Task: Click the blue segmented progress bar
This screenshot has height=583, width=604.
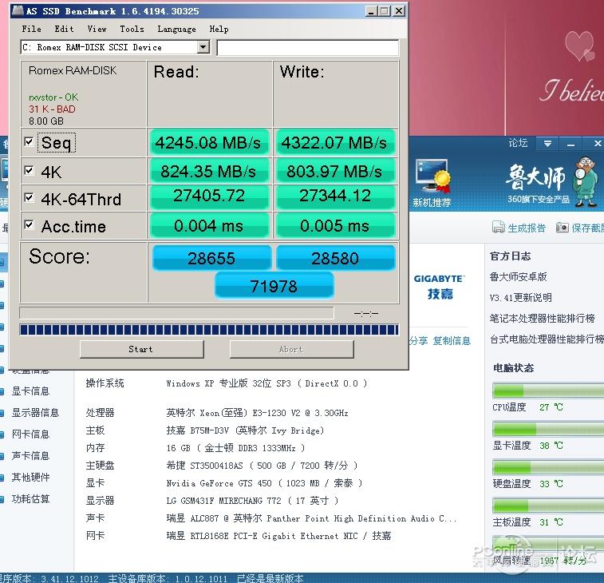Action: pyautogui.click(x=209, y=330)
